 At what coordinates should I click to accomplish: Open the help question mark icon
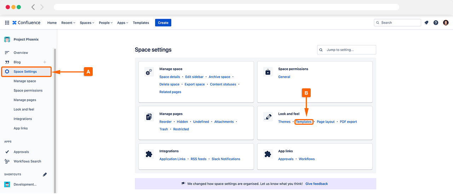coord(436,23)
